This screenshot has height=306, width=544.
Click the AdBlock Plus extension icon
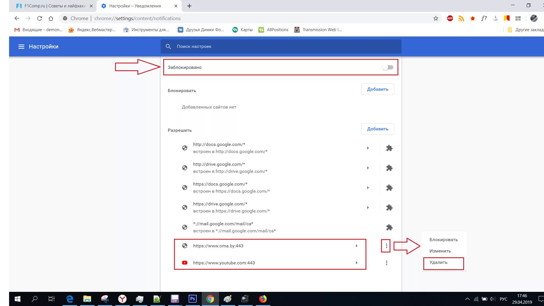pyautogui.click(x=450, y=18)
